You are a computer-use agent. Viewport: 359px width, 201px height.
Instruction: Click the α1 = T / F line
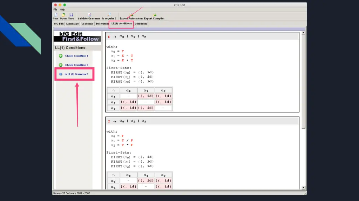click(x=122, y=140)
